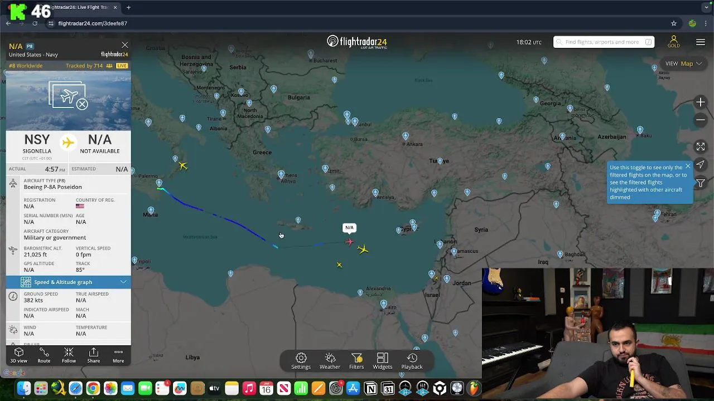Click the #8 Worldwide ranking

pyautogui.click(x=26, y=66)
